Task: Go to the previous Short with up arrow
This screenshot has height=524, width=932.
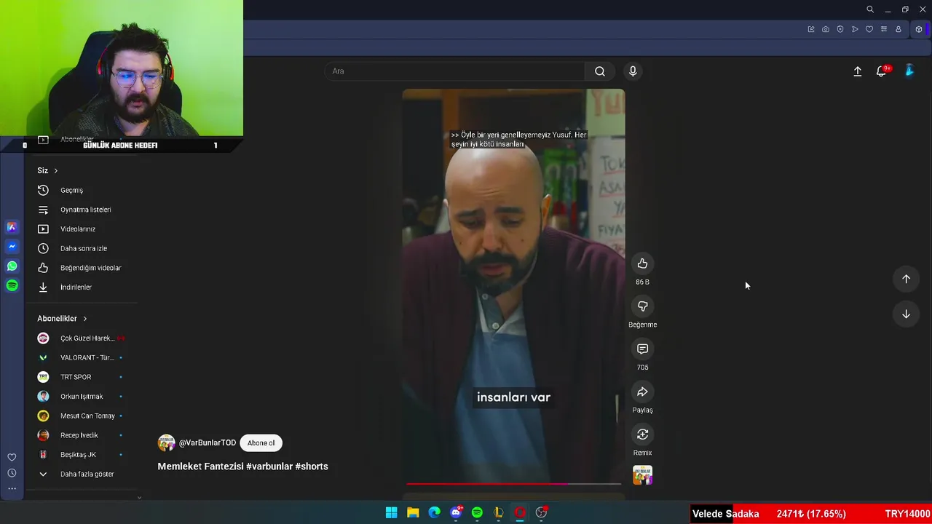Action: coord(906,279)
